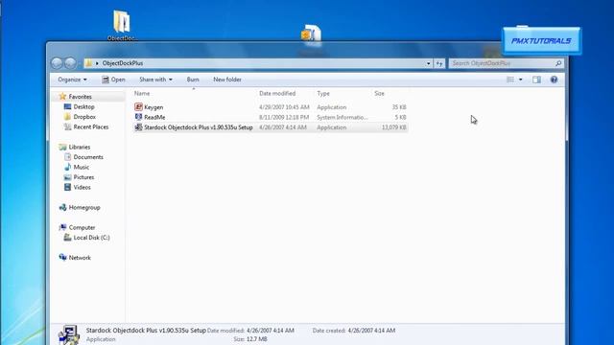
Task: Select Libraries in the navigation pane
Action: (x=80, y=147)
